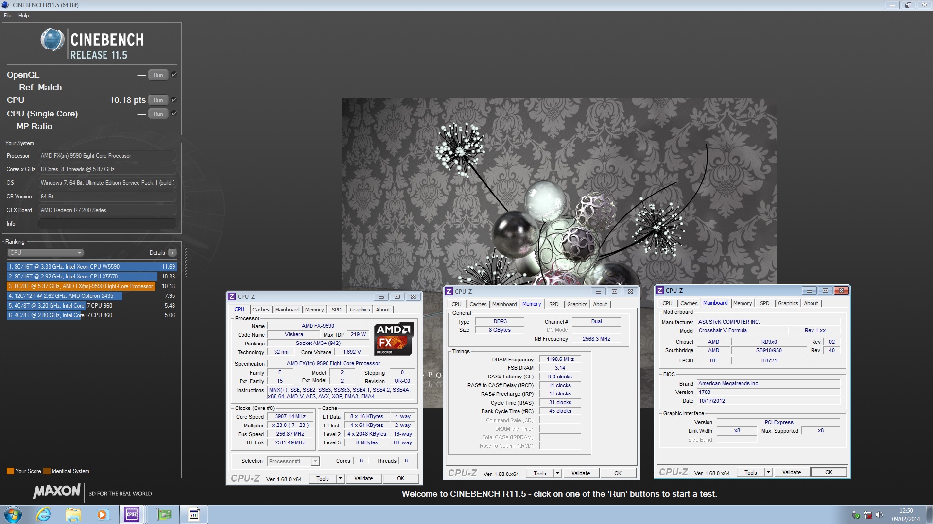
Task: Select ranking row Xeon CPU W5590
Action: (91, 267)
